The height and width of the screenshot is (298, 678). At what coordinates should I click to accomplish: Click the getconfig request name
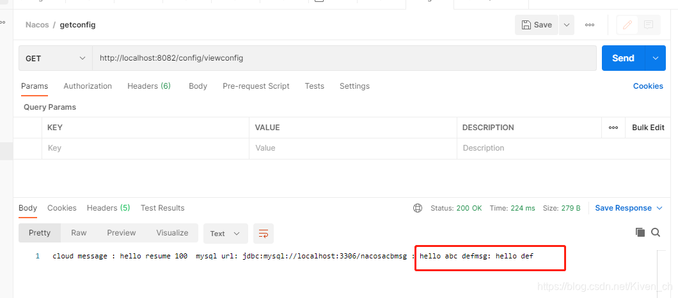coord(78,25)
